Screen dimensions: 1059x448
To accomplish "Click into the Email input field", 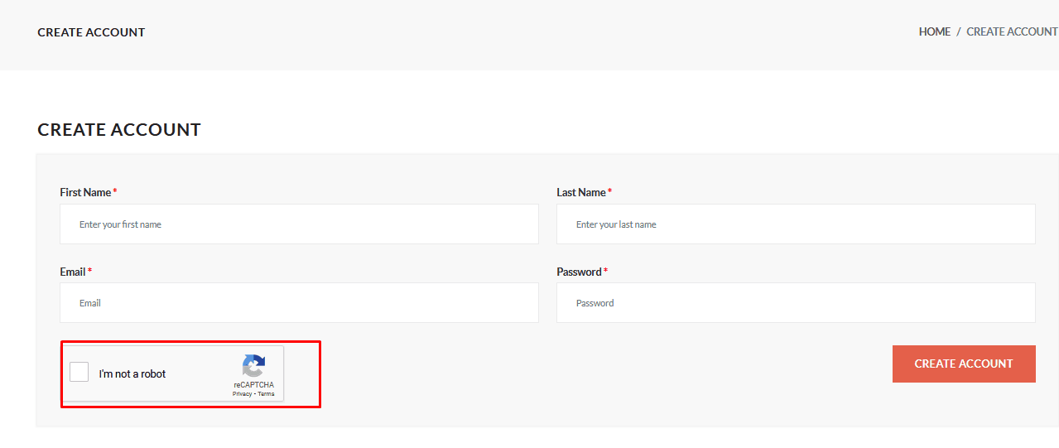I will pyautogui.click(x=299, y=303).
